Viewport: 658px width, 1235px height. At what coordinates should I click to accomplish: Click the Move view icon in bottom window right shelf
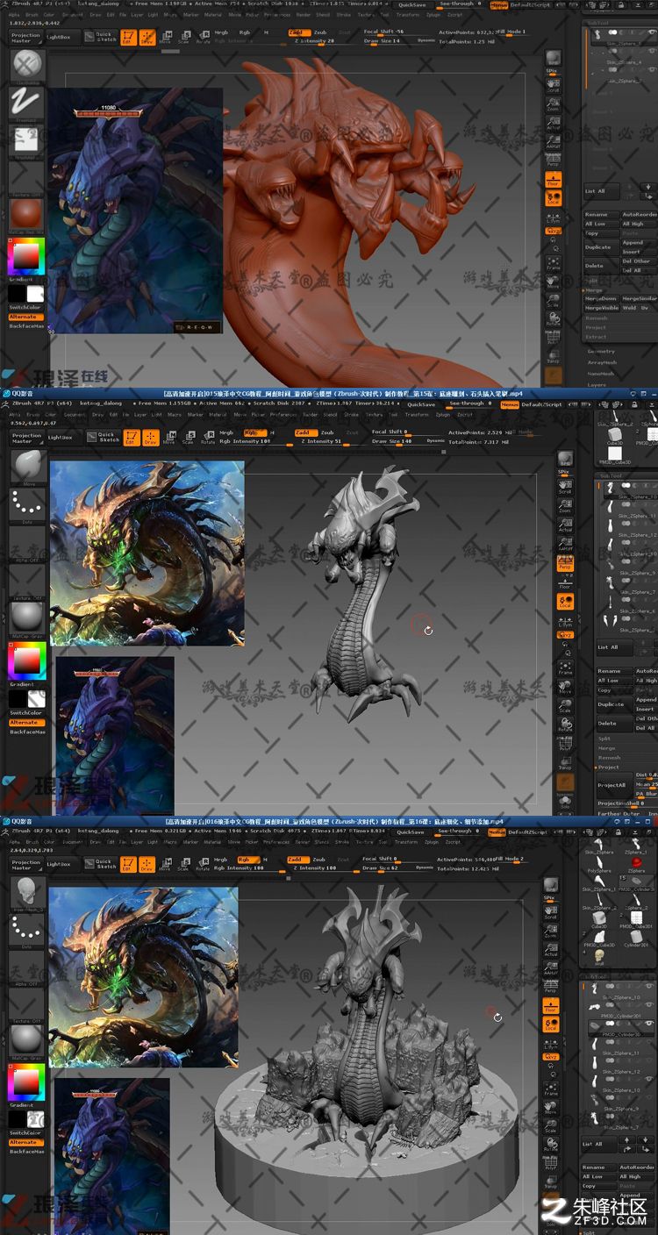550,1110
